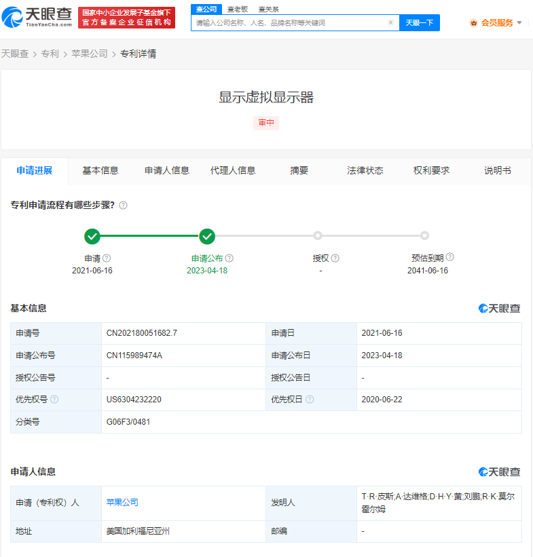Click help icon next to 授权 step

(335, 258)
